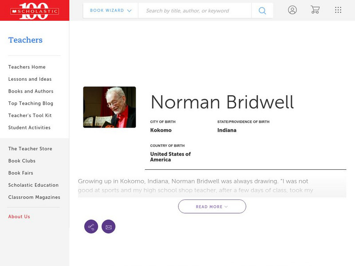Screen dimensions: 355x266
Task: Open Lessons and Ideas
Action: click(30, 79)
